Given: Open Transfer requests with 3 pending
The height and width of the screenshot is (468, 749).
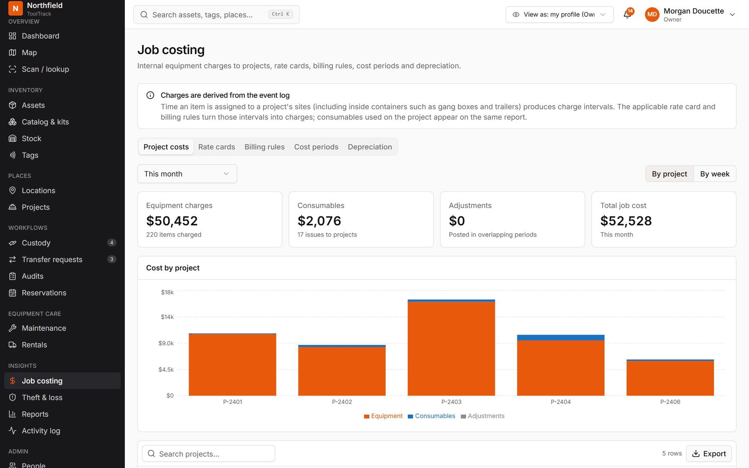Looking at the screenshot, I should coord(62,260).
